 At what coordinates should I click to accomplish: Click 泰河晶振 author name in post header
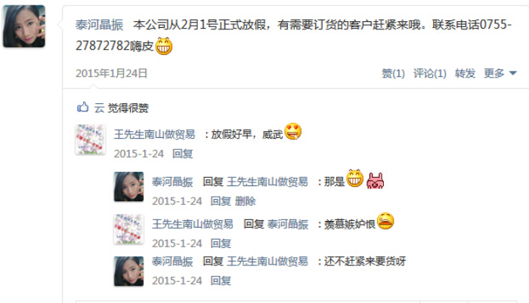99,25
